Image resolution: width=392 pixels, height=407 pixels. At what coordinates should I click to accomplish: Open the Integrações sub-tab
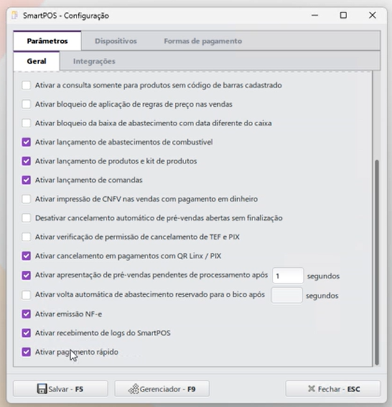(x=94, y=62)
